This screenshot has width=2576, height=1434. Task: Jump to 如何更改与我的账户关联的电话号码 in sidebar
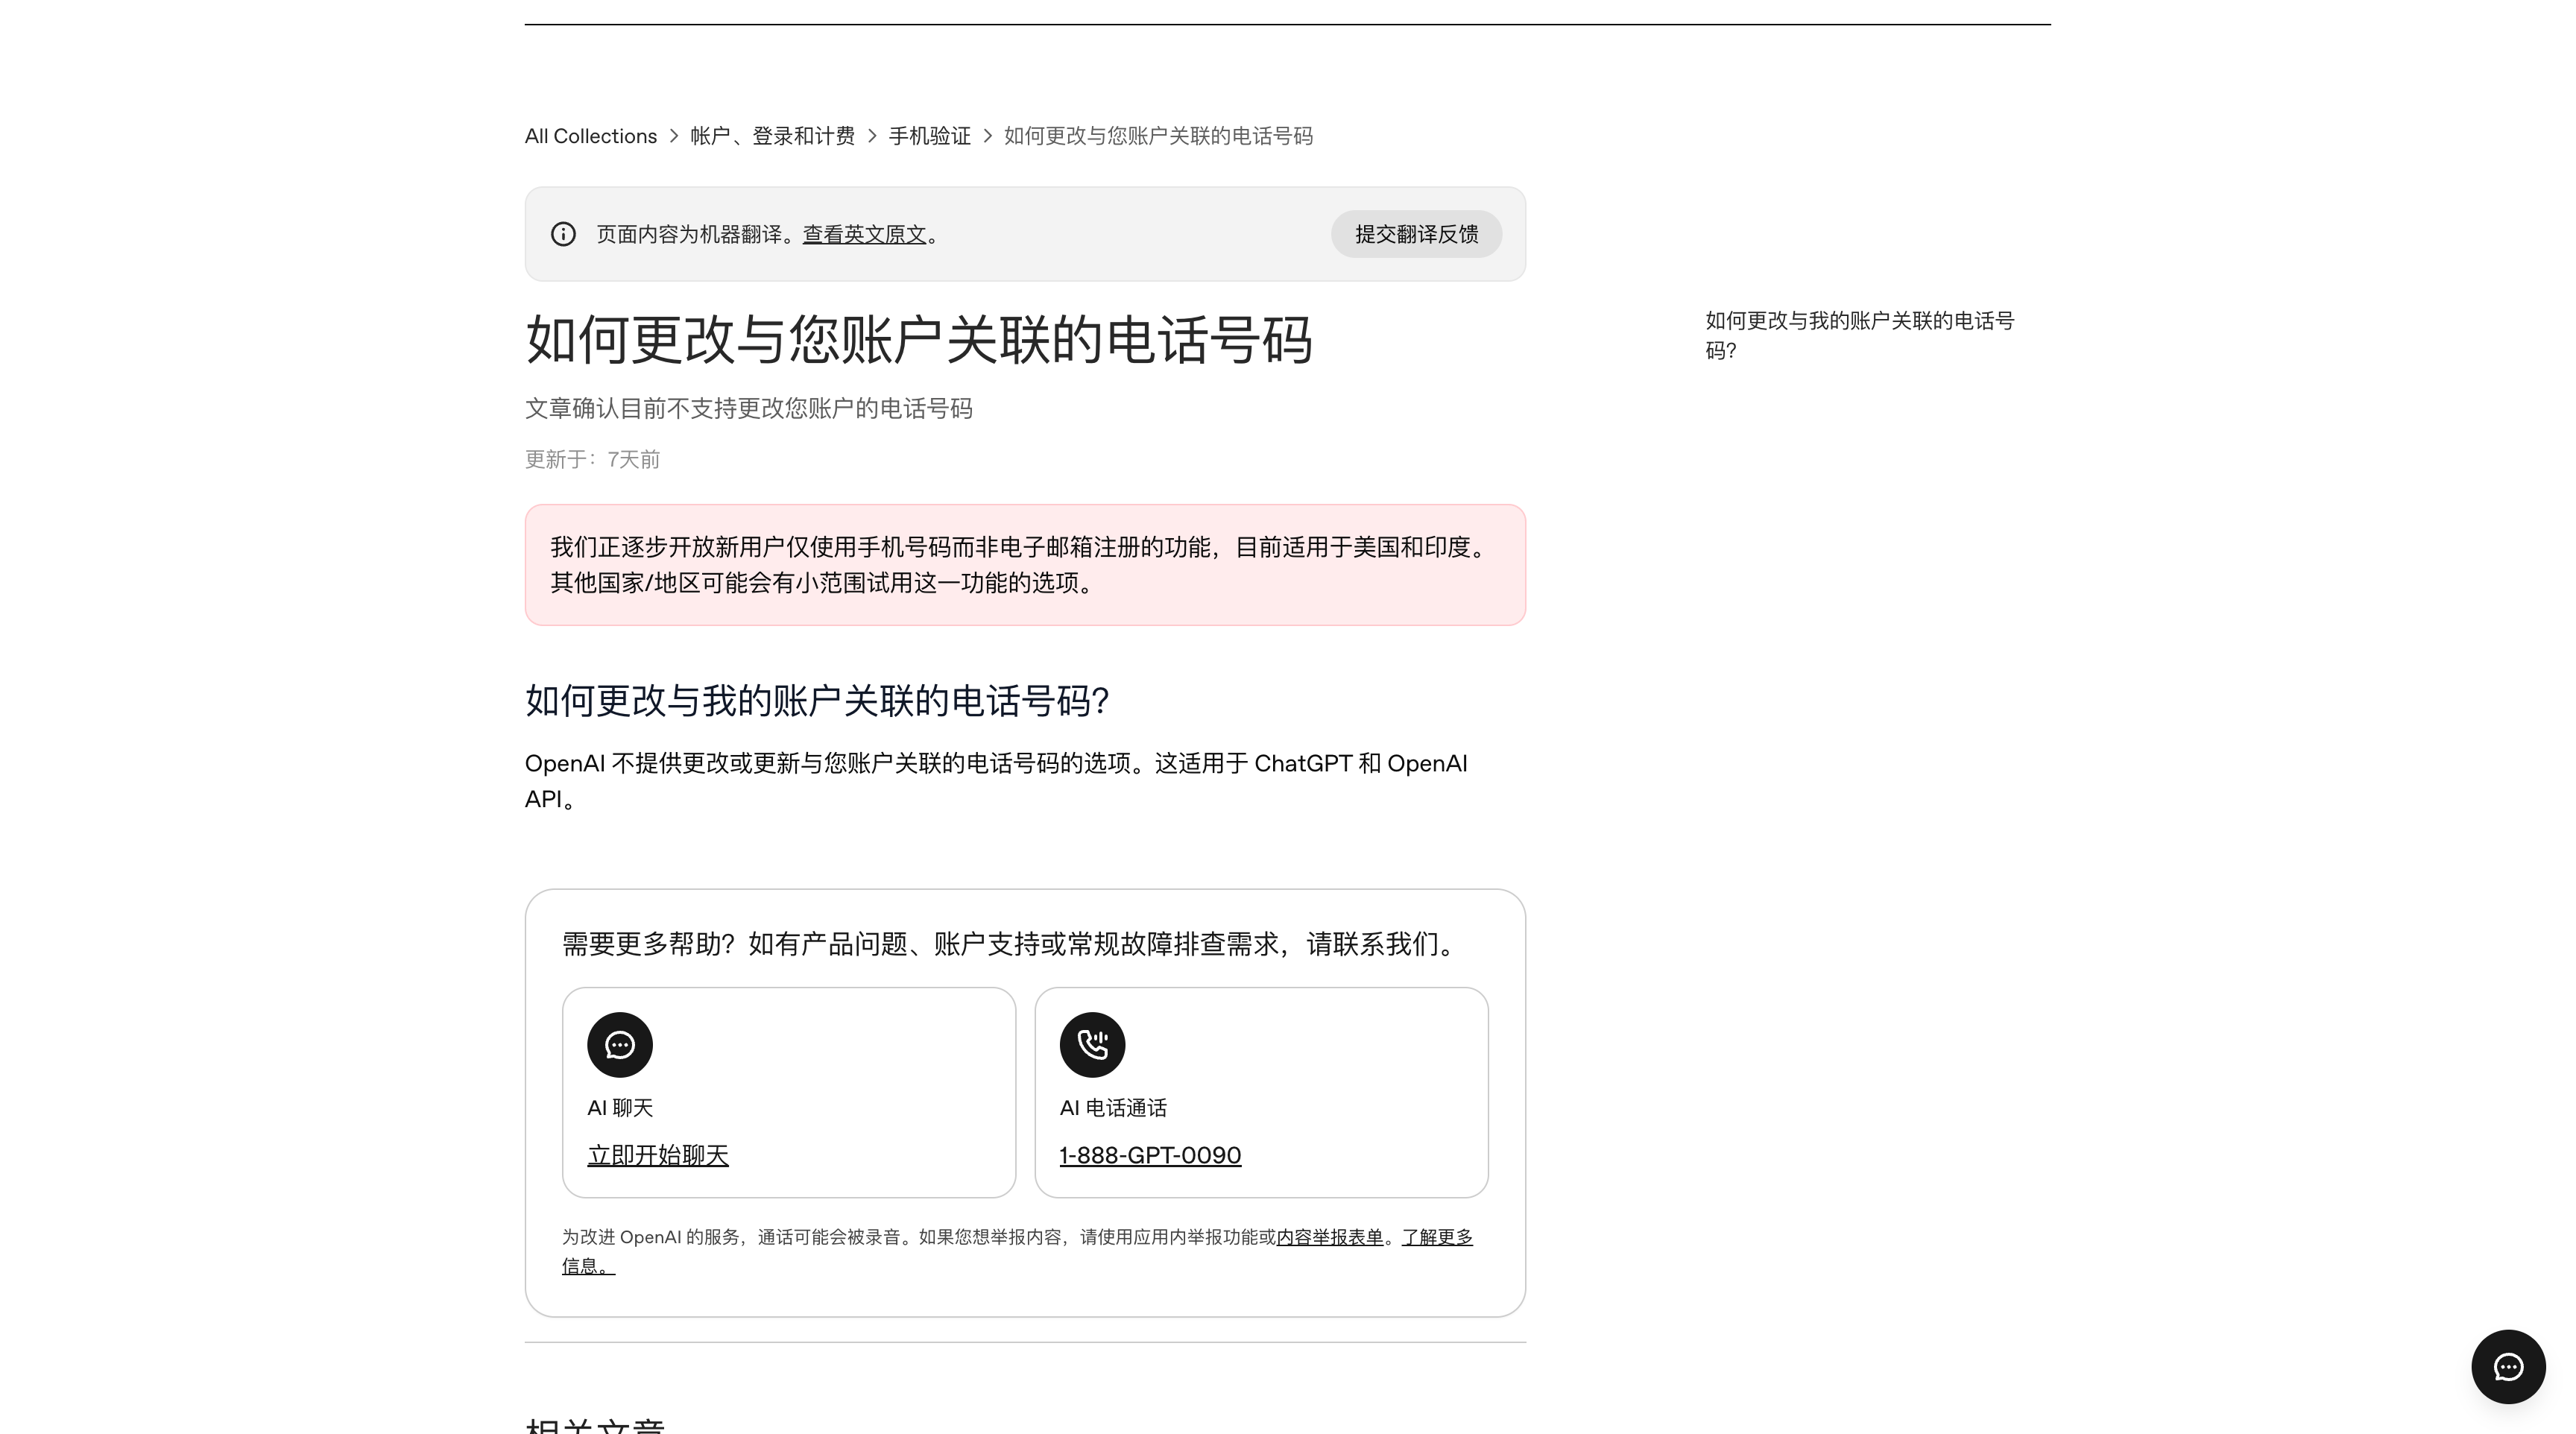pos(1859,335)
